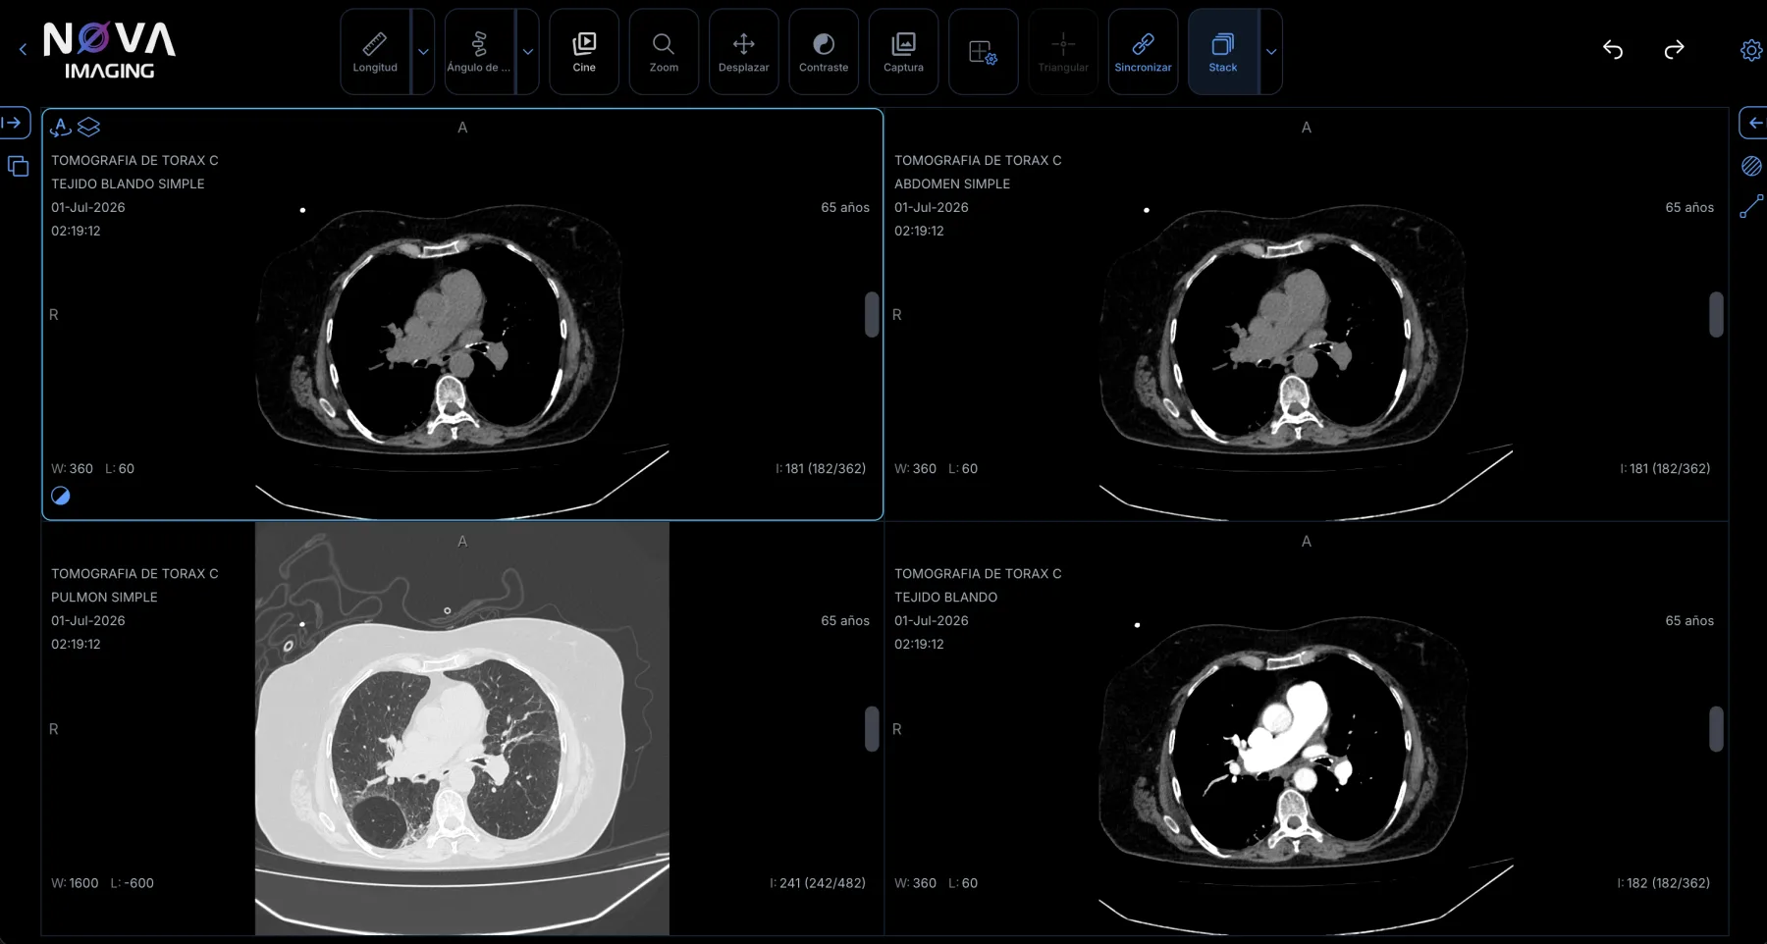The height and width of the screenshot is (944, 1767).
Task: Activate the Zoom tool
Action: (664, 52)
